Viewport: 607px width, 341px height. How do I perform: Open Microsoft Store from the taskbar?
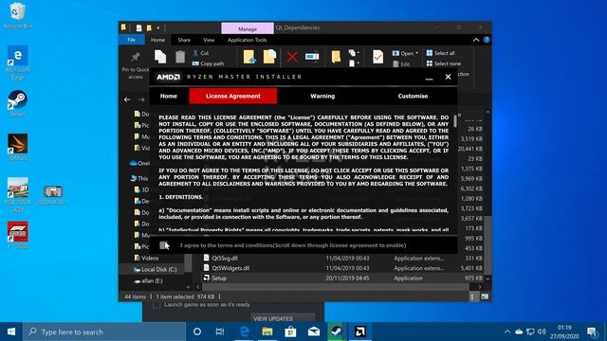[290, 332]
